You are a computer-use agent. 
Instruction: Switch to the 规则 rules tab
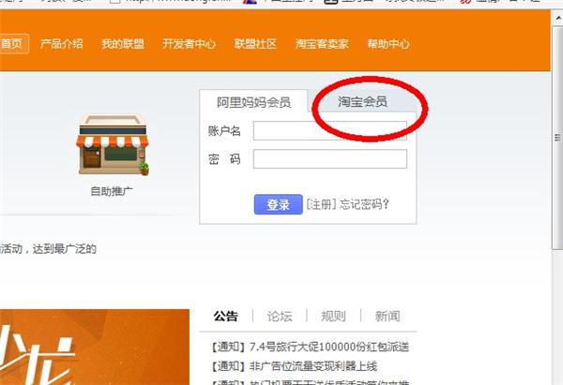click(x=333, y=317)
